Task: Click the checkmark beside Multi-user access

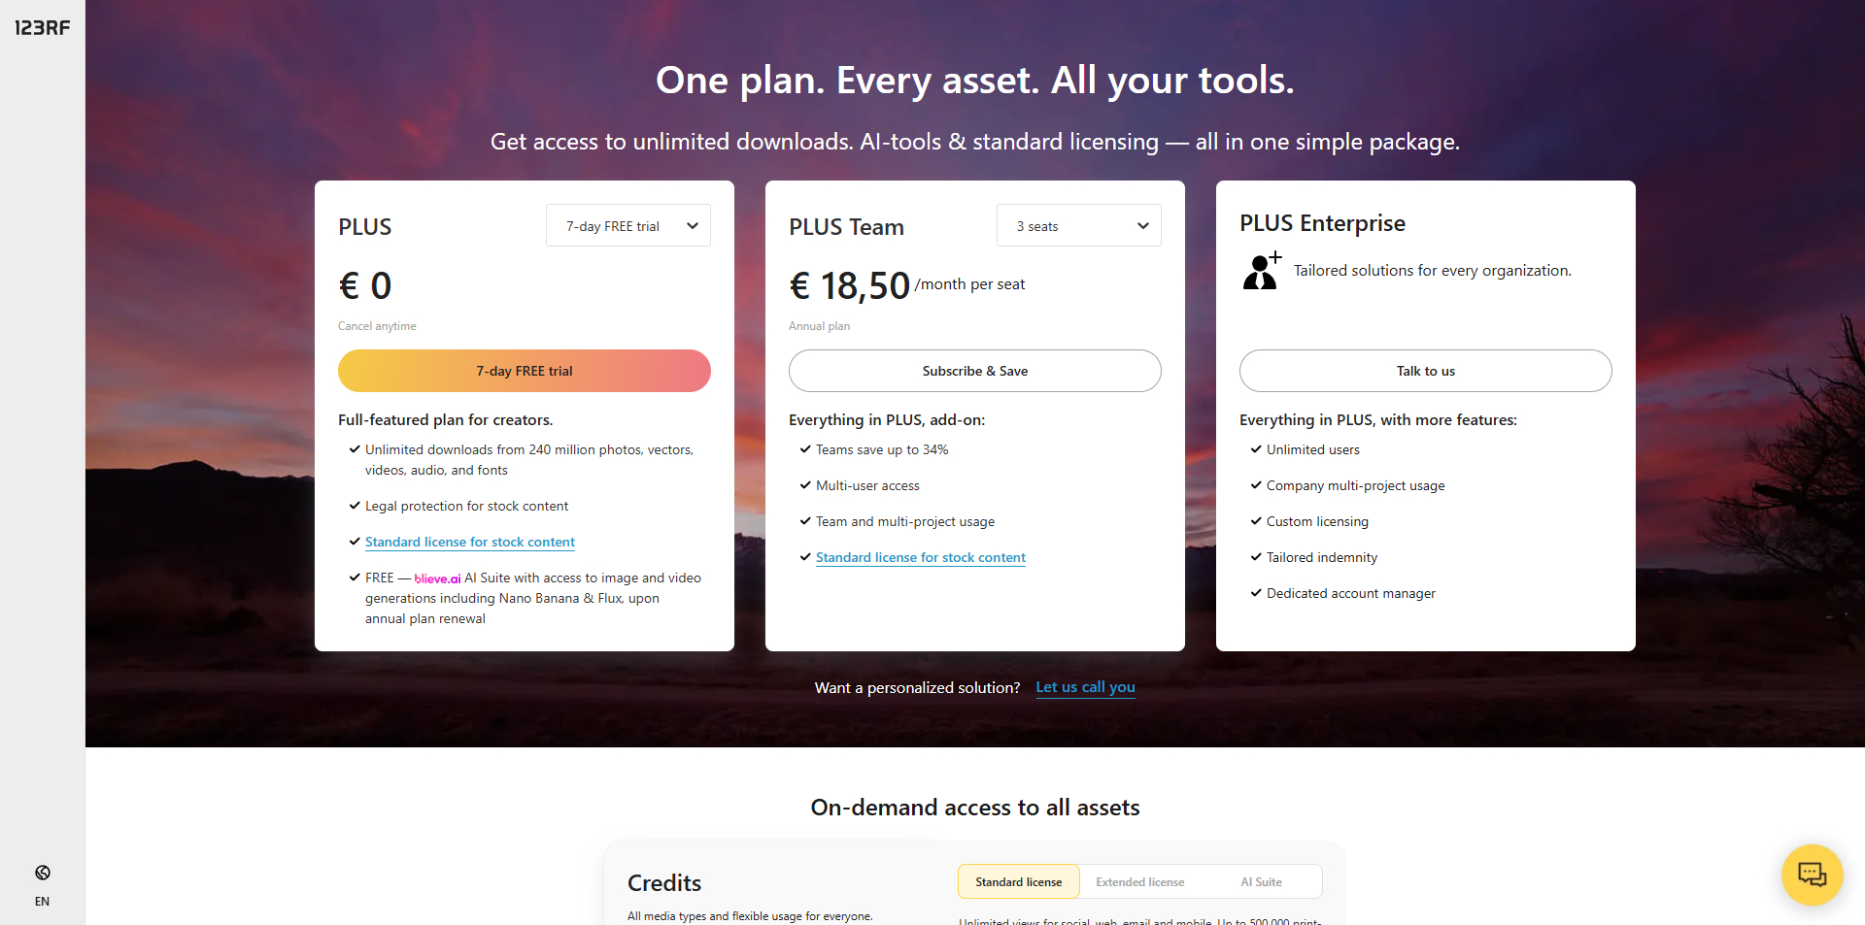Action: coord(805,485)
